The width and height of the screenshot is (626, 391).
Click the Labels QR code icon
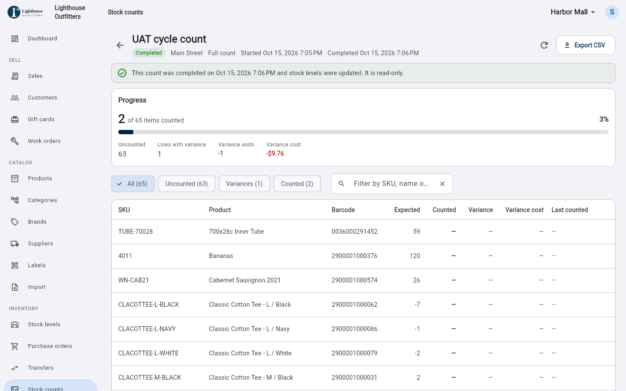(15, 265)
